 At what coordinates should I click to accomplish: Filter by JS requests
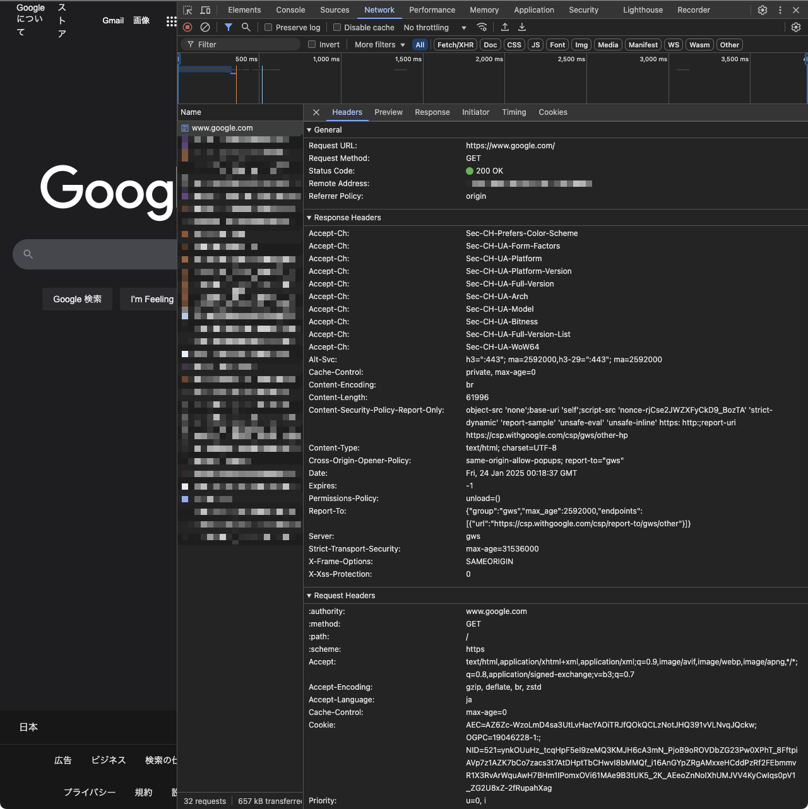536,45
